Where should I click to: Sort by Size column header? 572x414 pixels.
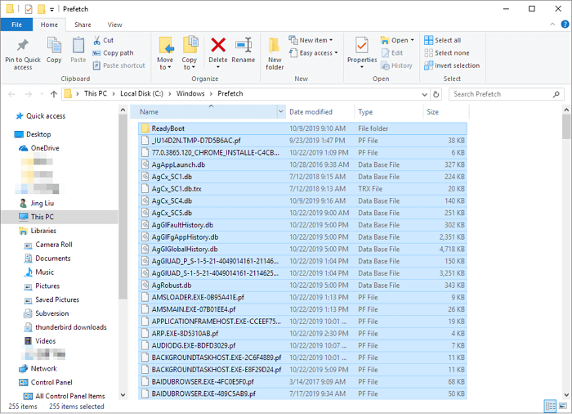tap(446, 112)
